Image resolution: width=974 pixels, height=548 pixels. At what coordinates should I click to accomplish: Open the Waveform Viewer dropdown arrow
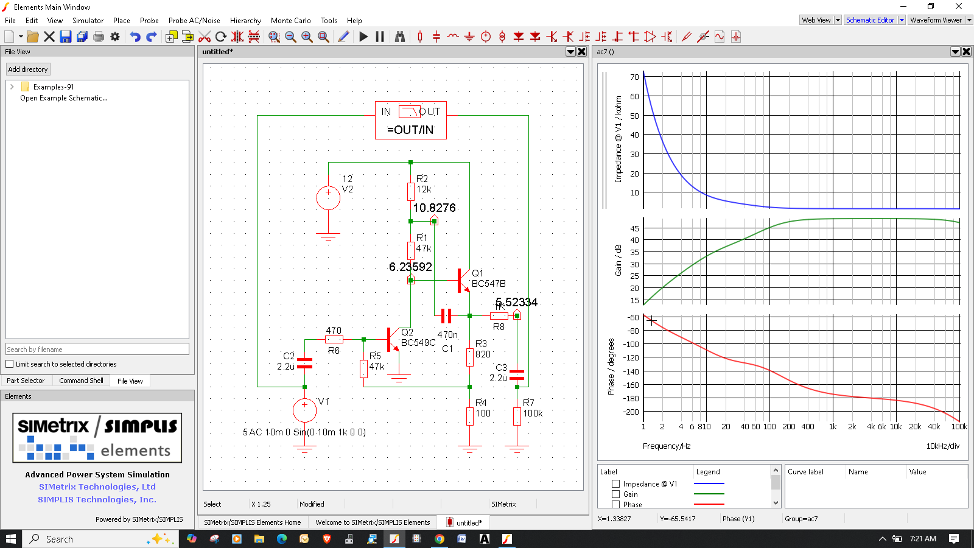969,20
